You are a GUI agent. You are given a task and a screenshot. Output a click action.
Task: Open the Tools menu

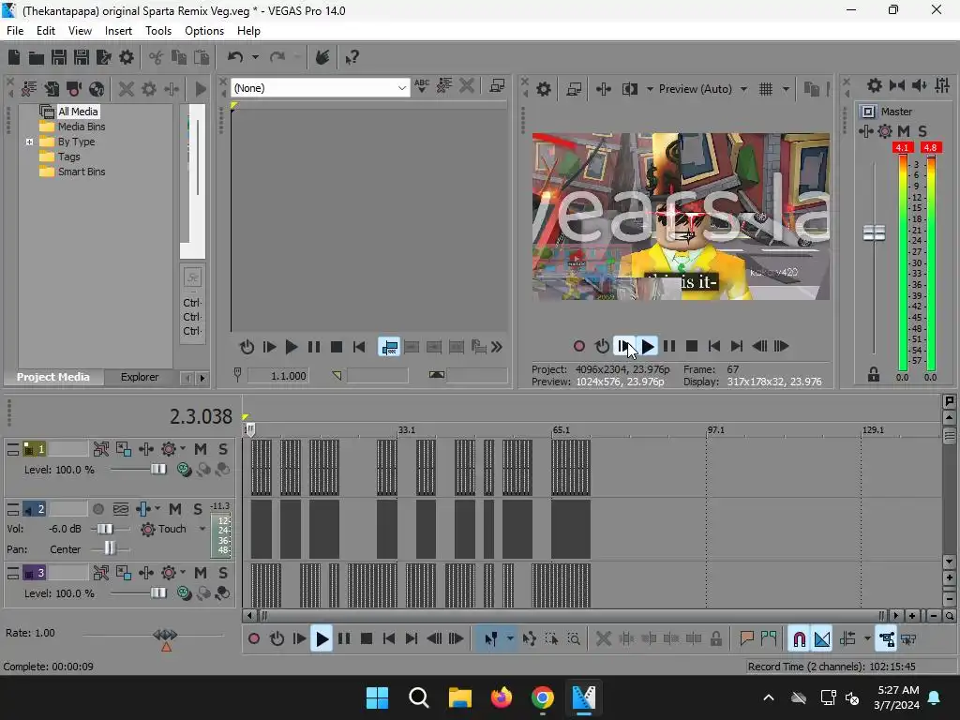coord(157,31)
